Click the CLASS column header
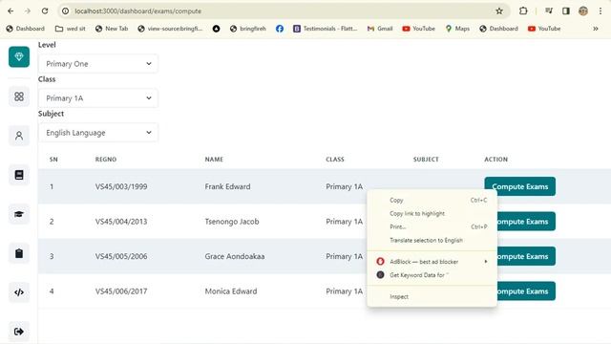 335,160
